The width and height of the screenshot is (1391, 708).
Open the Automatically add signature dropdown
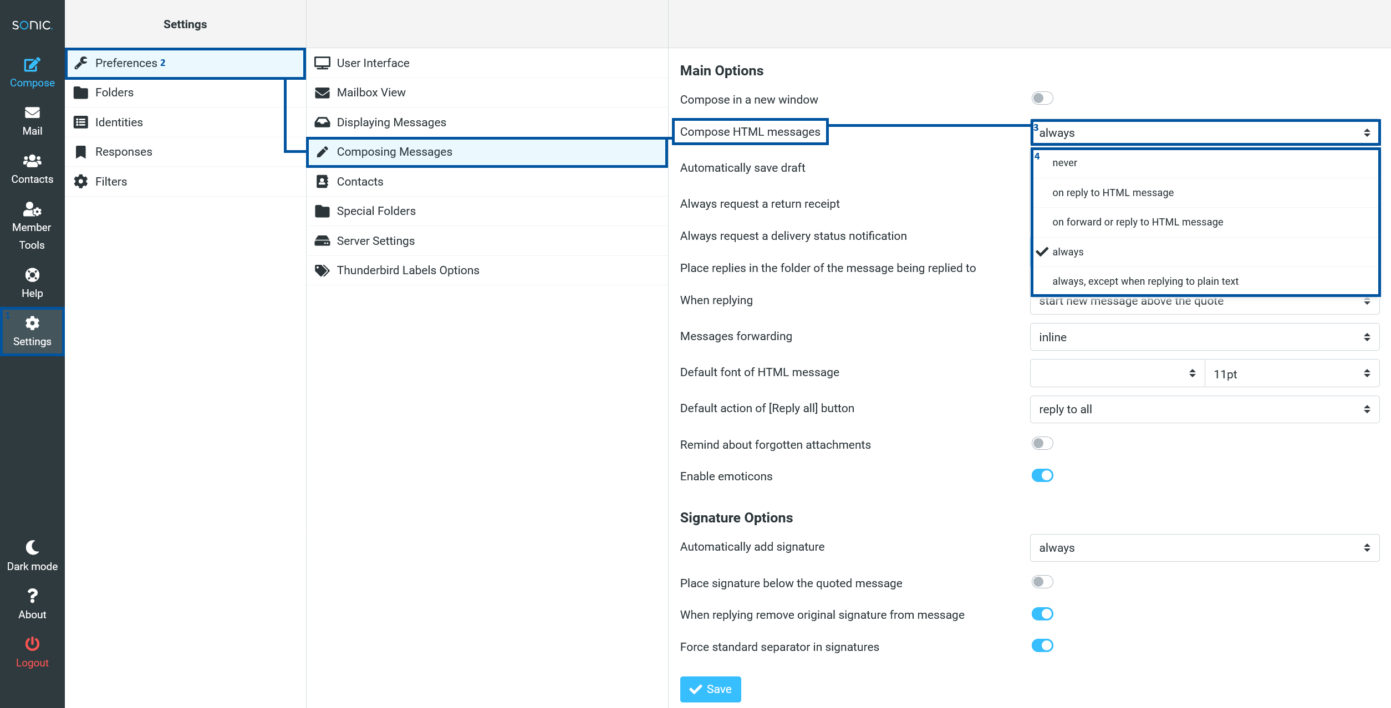click(x=1205, y=548)
